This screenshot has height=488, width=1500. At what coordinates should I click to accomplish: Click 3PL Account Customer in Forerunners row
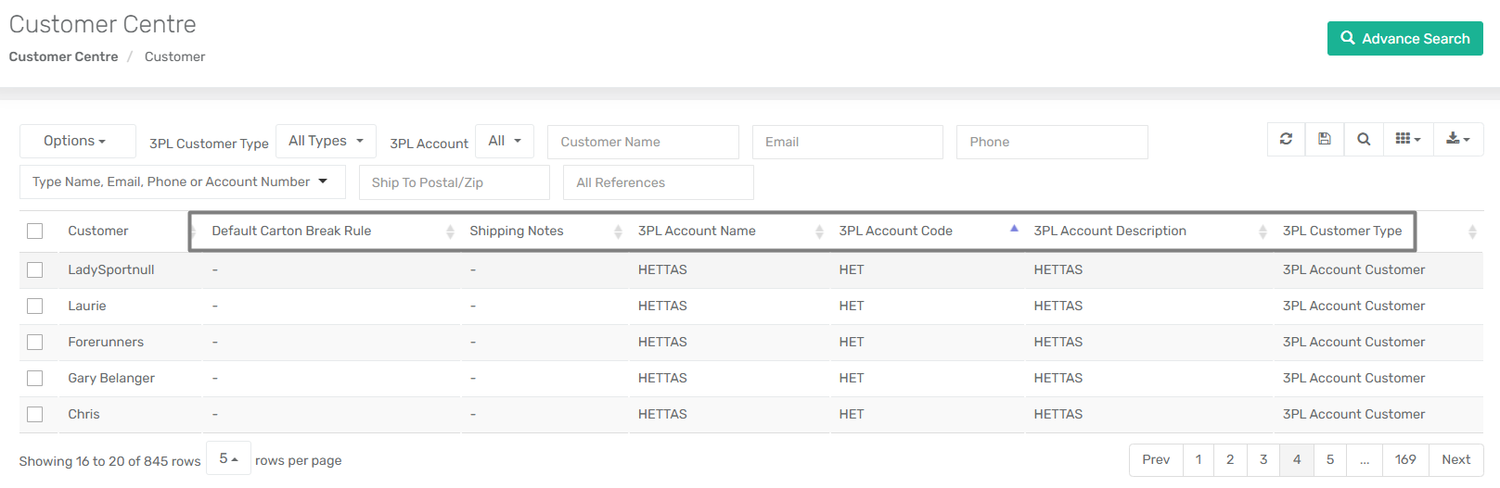point(1353,342)
